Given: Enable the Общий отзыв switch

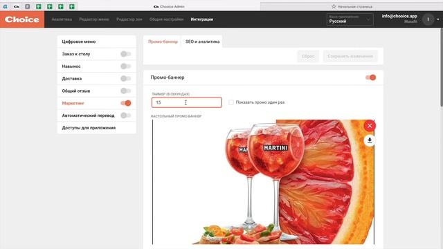Looking at the screenshot, I should [x=126, y=91].
